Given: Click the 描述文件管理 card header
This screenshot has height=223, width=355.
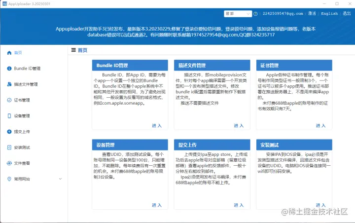Looking at the screenshot, I should click(212, 66).
